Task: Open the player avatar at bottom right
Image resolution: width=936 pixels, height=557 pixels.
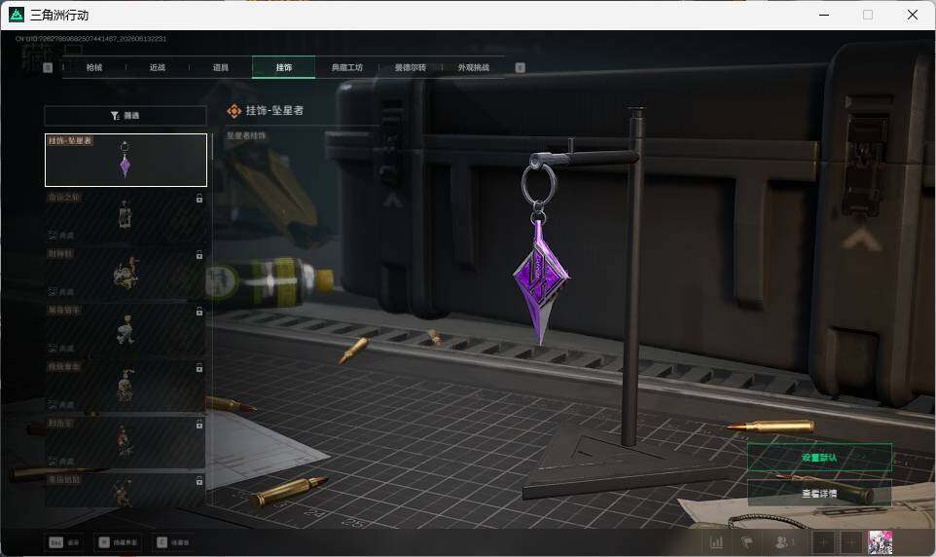Action: [880, 542]
